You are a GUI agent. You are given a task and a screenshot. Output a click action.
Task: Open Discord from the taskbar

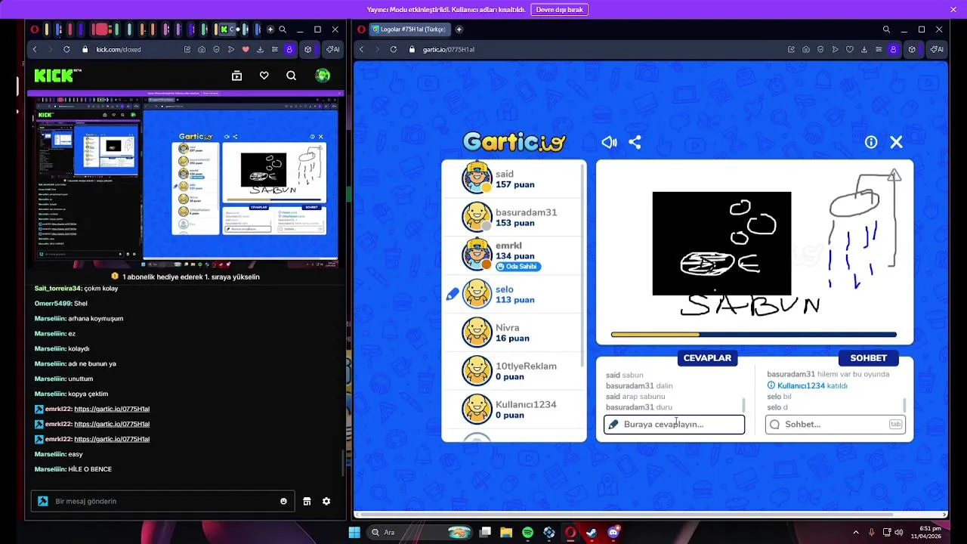point(613,532)
